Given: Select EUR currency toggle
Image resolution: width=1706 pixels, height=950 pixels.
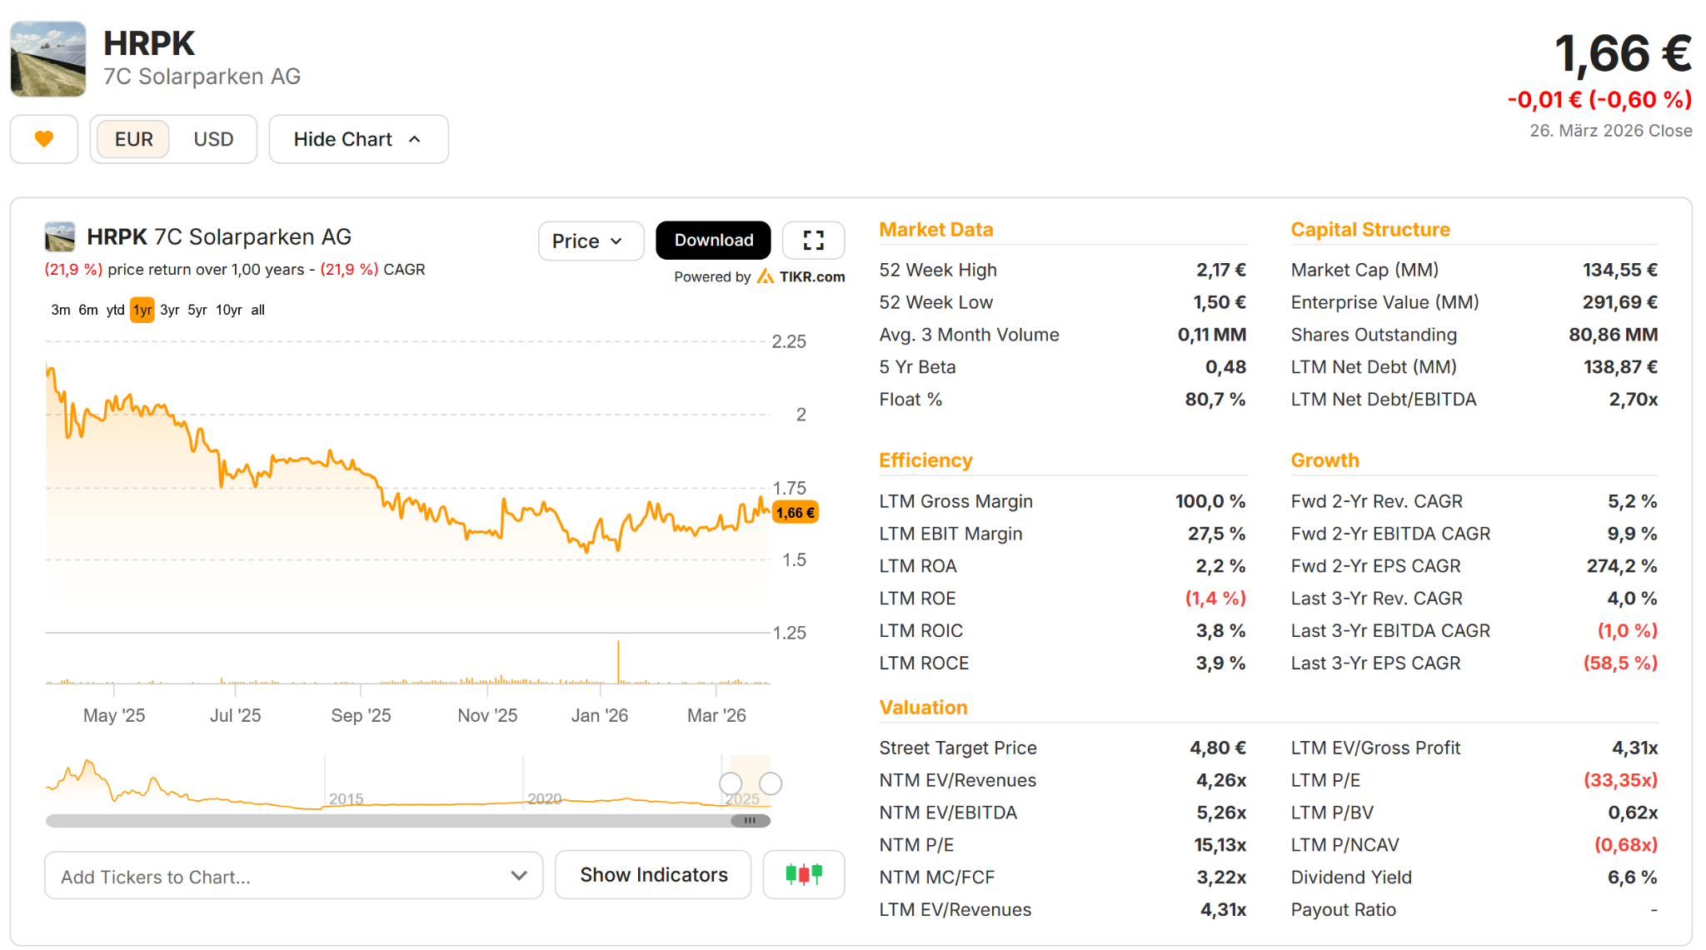Looking at the screenshot, I should pos(133,139).
